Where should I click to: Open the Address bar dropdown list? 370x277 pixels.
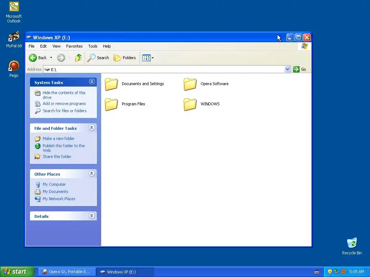[x=287, y=69]
